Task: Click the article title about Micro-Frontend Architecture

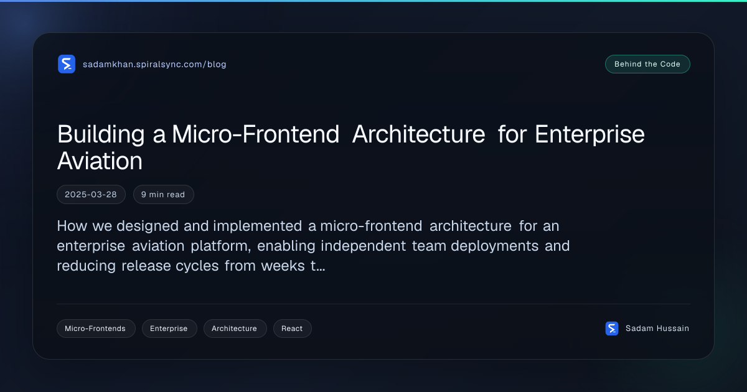Action: [351, 147]
